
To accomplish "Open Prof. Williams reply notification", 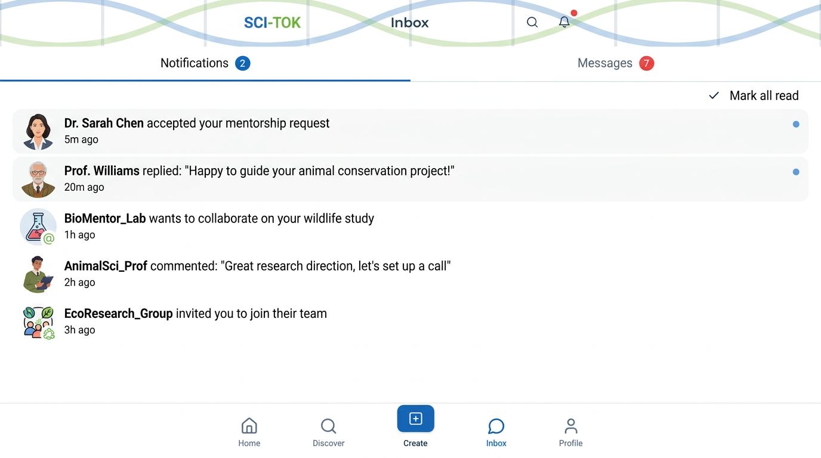I will 410,179.
